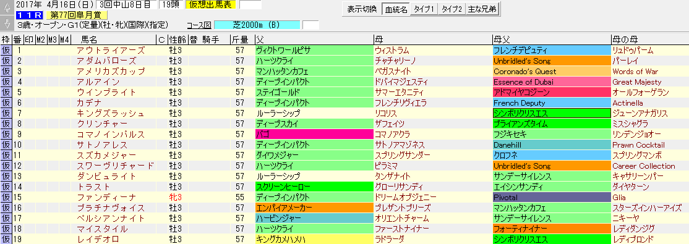This screenshot has width=689, height=244.
Task: Open the コース図 course diagram link
Action: tap(200, 25)
